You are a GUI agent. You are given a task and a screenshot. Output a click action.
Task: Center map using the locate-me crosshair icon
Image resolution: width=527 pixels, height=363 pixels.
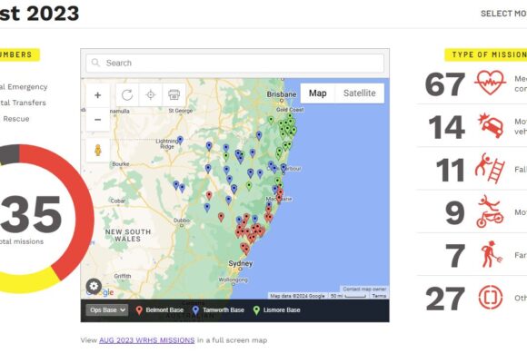pos(151,95)
